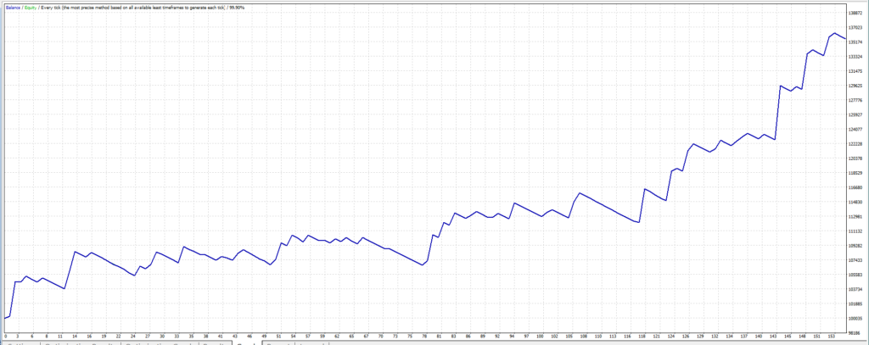The width and height of the screenshot is (869, 345).
Task: Click the 138872 value on the price axis
Action: pyautogui.click(x=856, y=13)
